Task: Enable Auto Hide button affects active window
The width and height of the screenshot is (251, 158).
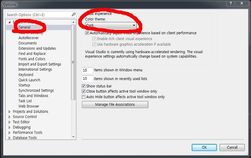Action: (x=83, y=97)
